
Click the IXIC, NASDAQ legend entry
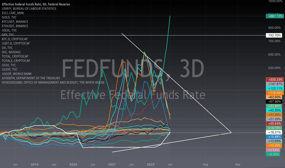(11, 52)
